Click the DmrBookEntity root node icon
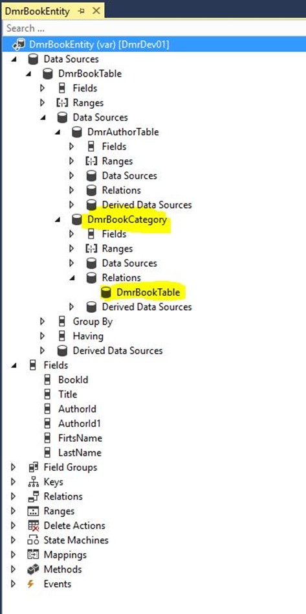 19,45
